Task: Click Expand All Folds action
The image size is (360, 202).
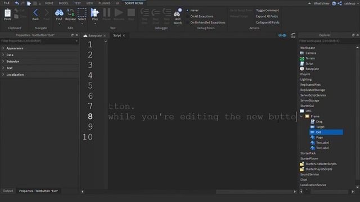Action: click(267, 16)
